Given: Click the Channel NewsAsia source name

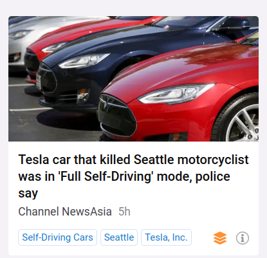Looking at the screenshot, I should tap(65, 212).
